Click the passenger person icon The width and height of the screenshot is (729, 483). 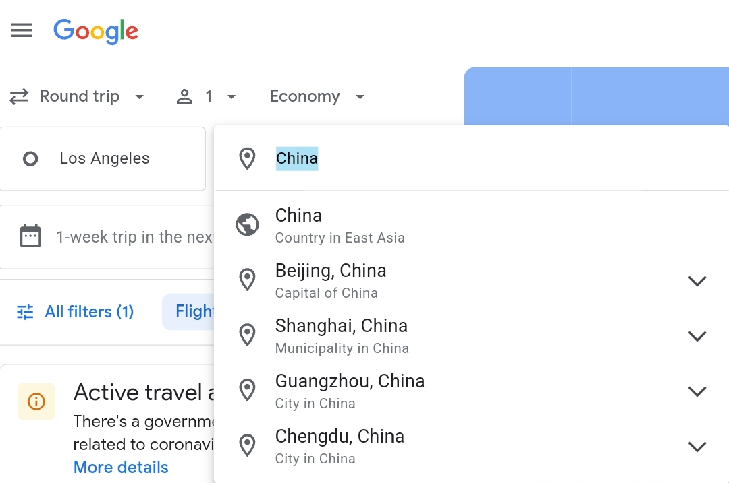point(184,96)
